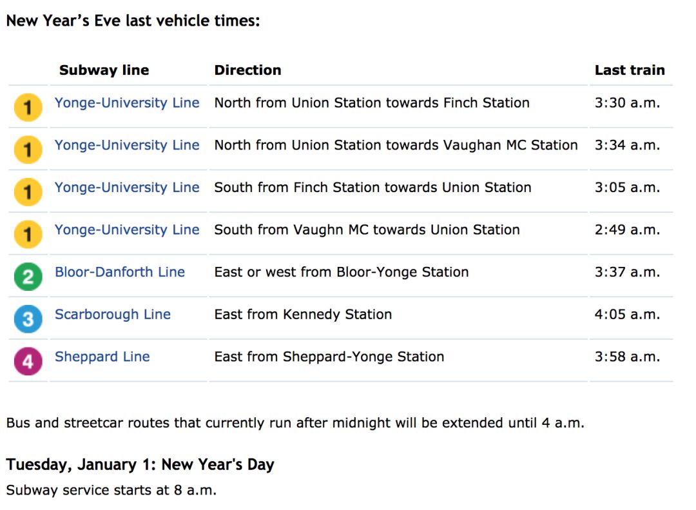Click the purple Line 4 icon
Viewport: 696px width, 510px height.
pos(28,361)
